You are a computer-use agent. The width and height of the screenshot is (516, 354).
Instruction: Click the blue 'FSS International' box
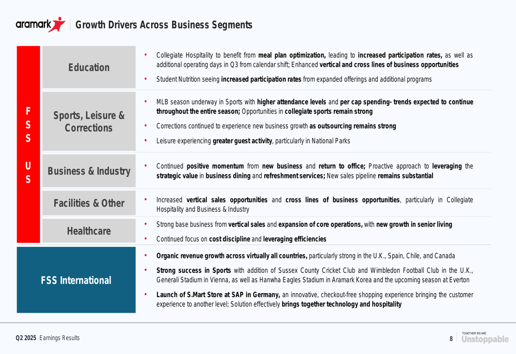(x=76, y=280)
